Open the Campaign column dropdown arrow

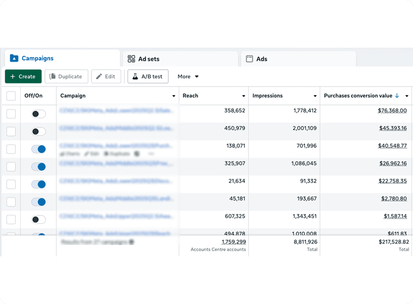point(174,96)
